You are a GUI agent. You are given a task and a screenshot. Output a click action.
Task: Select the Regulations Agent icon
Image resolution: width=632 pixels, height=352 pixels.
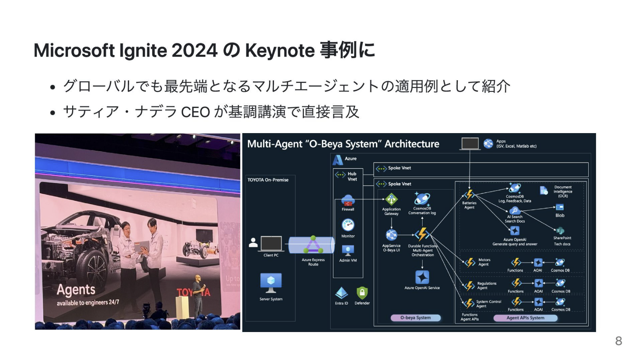pyautogui.click(x=469, y=286)
